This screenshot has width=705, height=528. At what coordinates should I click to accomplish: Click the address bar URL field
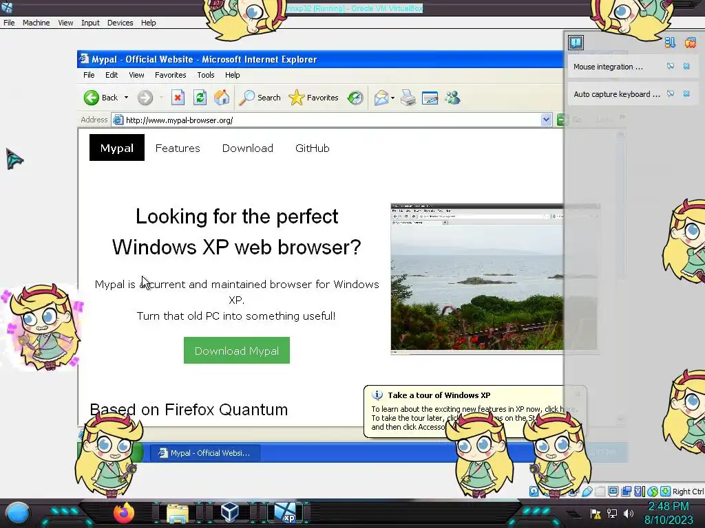tap(333, 120)
